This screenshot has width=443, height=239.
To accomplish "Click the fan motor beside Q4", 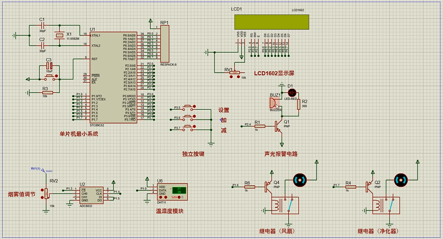I will 299,179.
